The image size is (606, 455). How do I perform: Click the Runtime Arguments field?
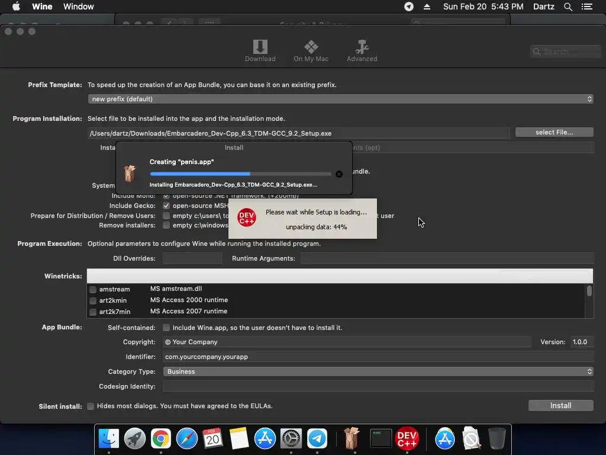447,258
